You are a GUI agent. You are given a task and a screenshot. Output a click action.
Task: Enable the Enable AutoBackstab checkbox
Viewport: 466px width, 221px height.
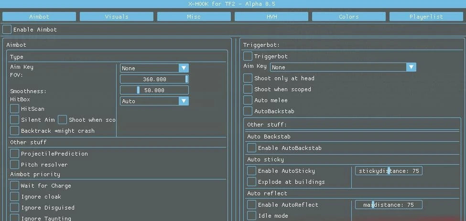click(x=251, y=147)
